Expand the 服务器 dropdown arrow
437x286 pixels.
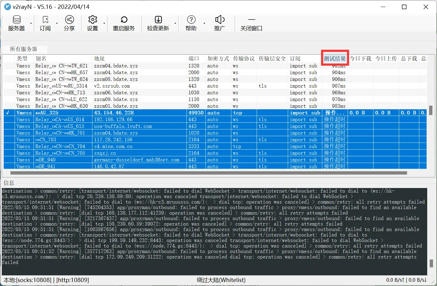31,24
